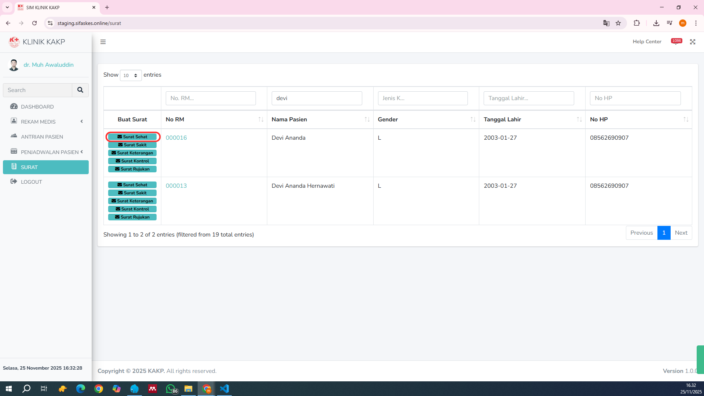Viewport: 704px width, 396px height.
Task: Click the sidebar search magnifier icon
Action: click(x=80, y=90)
